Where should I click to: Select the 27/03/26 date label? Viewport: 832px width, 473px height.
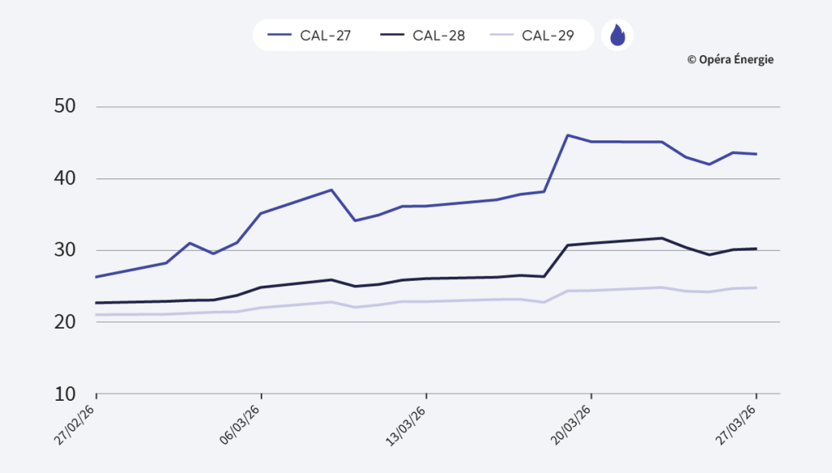click(x=737, y=424)
